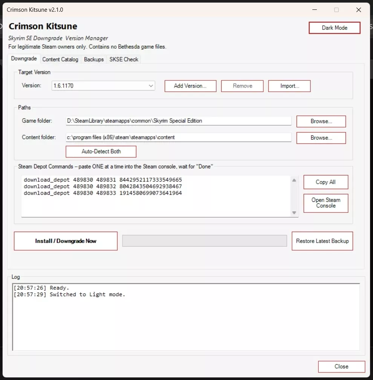Click the depot commands scroll down arrow

[x=294, y=212]
